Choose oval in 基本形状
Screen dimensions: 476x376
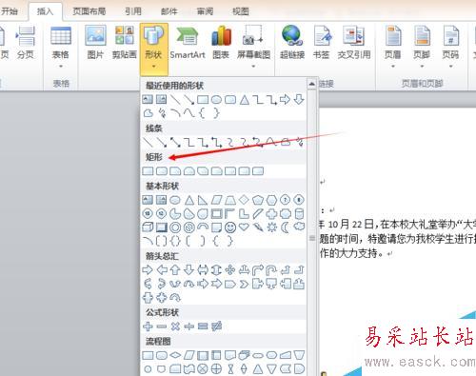pyautogui.click(x=175, y=200)
